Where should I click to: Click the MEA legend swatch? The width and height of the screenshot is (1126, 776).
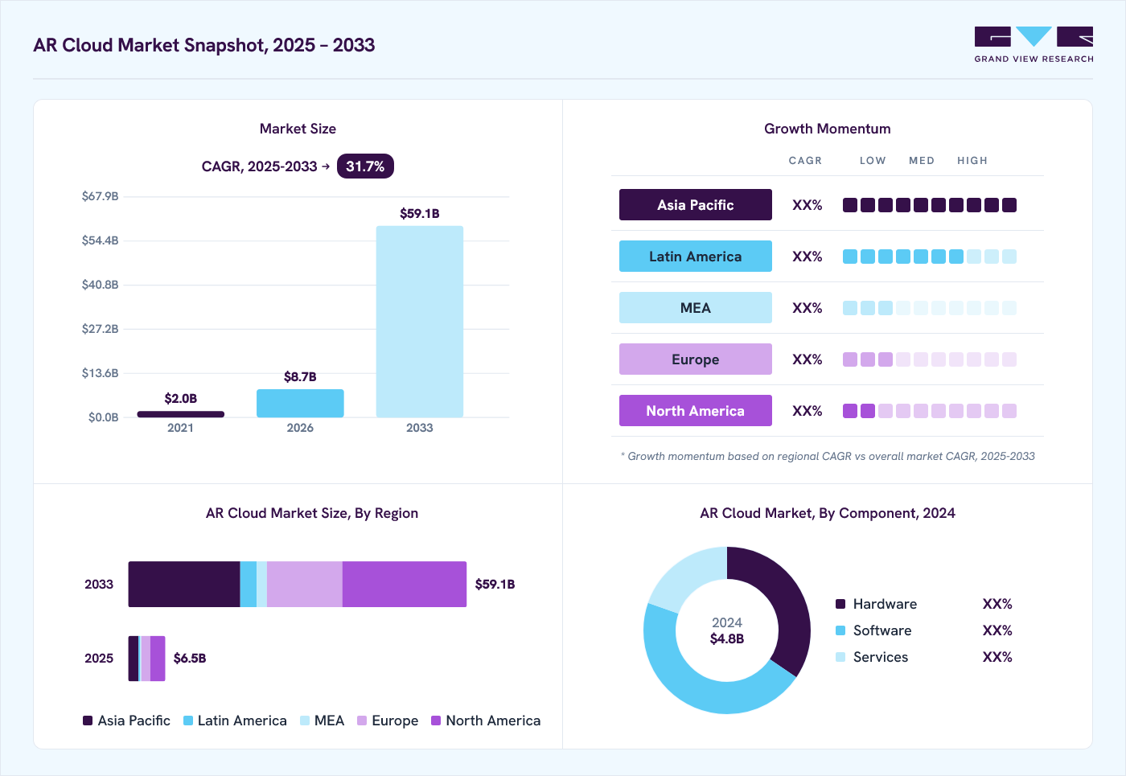[x=305, y=721]
